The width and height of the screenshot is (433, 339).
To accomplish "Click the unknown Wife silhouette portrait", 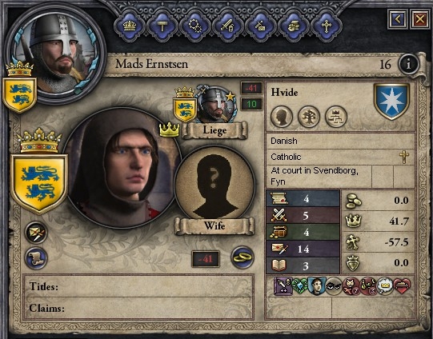I will tap(214, 185).
